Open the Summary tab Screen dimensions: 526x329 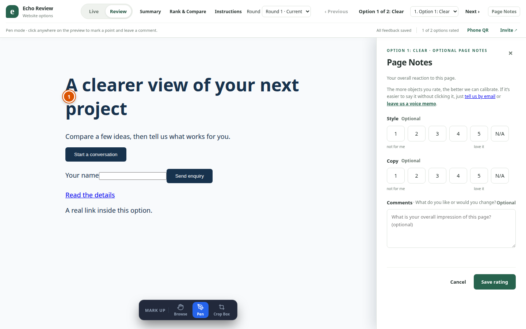click(x=150, y=12)
